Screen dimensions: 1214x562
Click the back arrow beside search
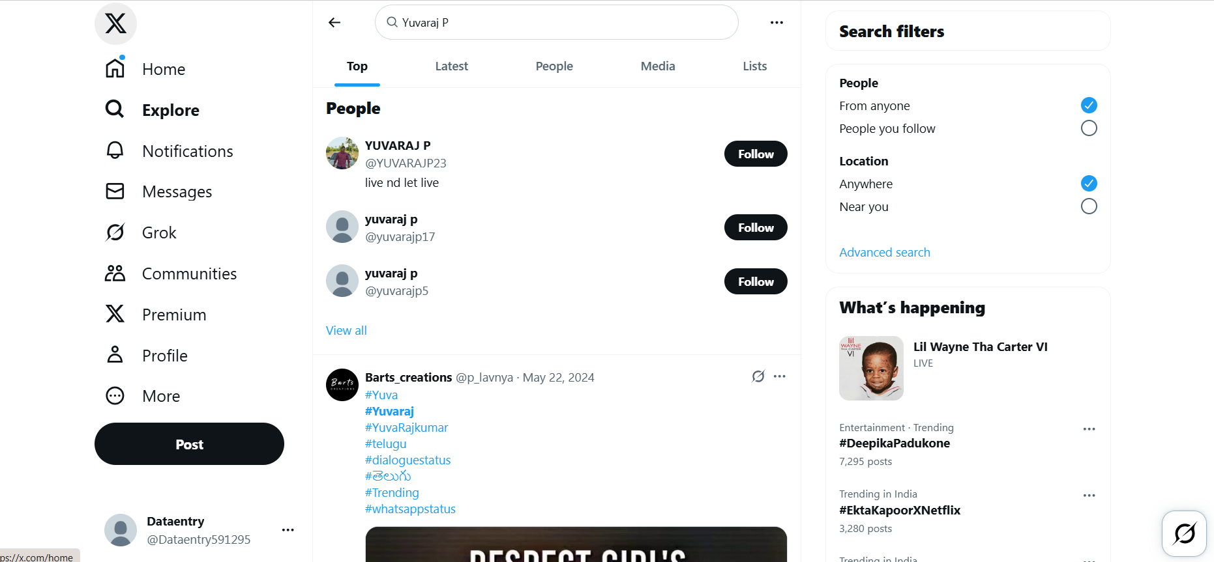coord(334,23)
